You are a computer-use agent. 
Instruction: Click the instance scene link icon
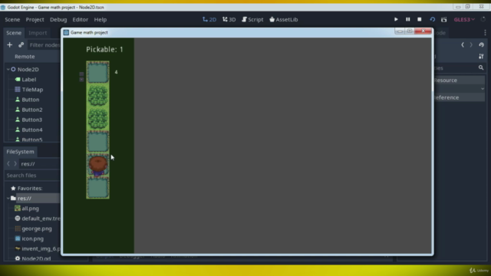tap(21, 44)
